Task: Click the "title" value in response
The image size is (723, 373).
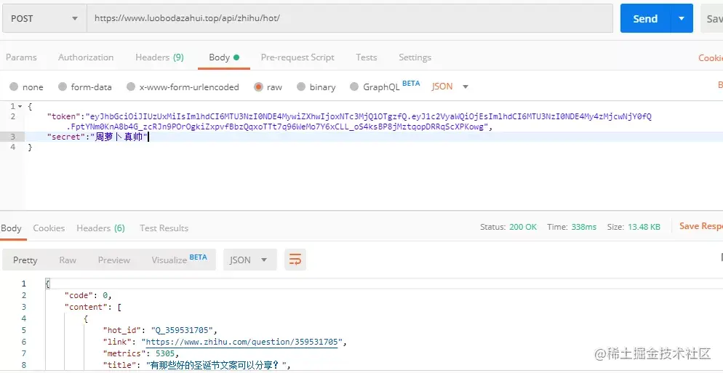Action: [217, 366]
